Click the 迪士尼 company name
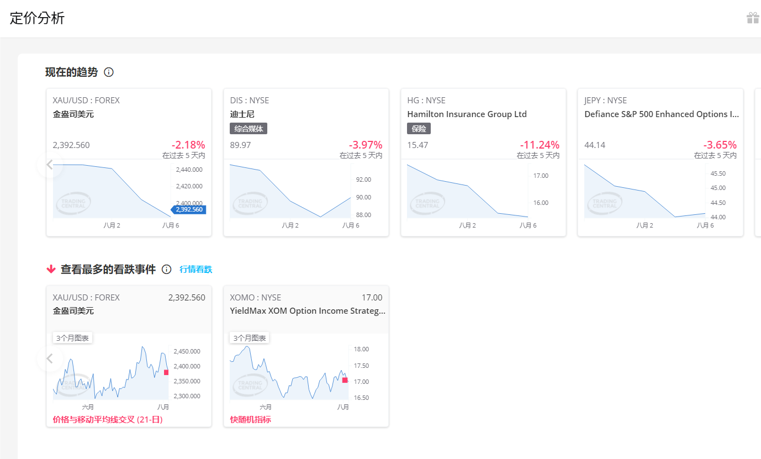Image resolution: width=761 pixels, height=459 pixels. pyautogui.click(x=242, y=114)
